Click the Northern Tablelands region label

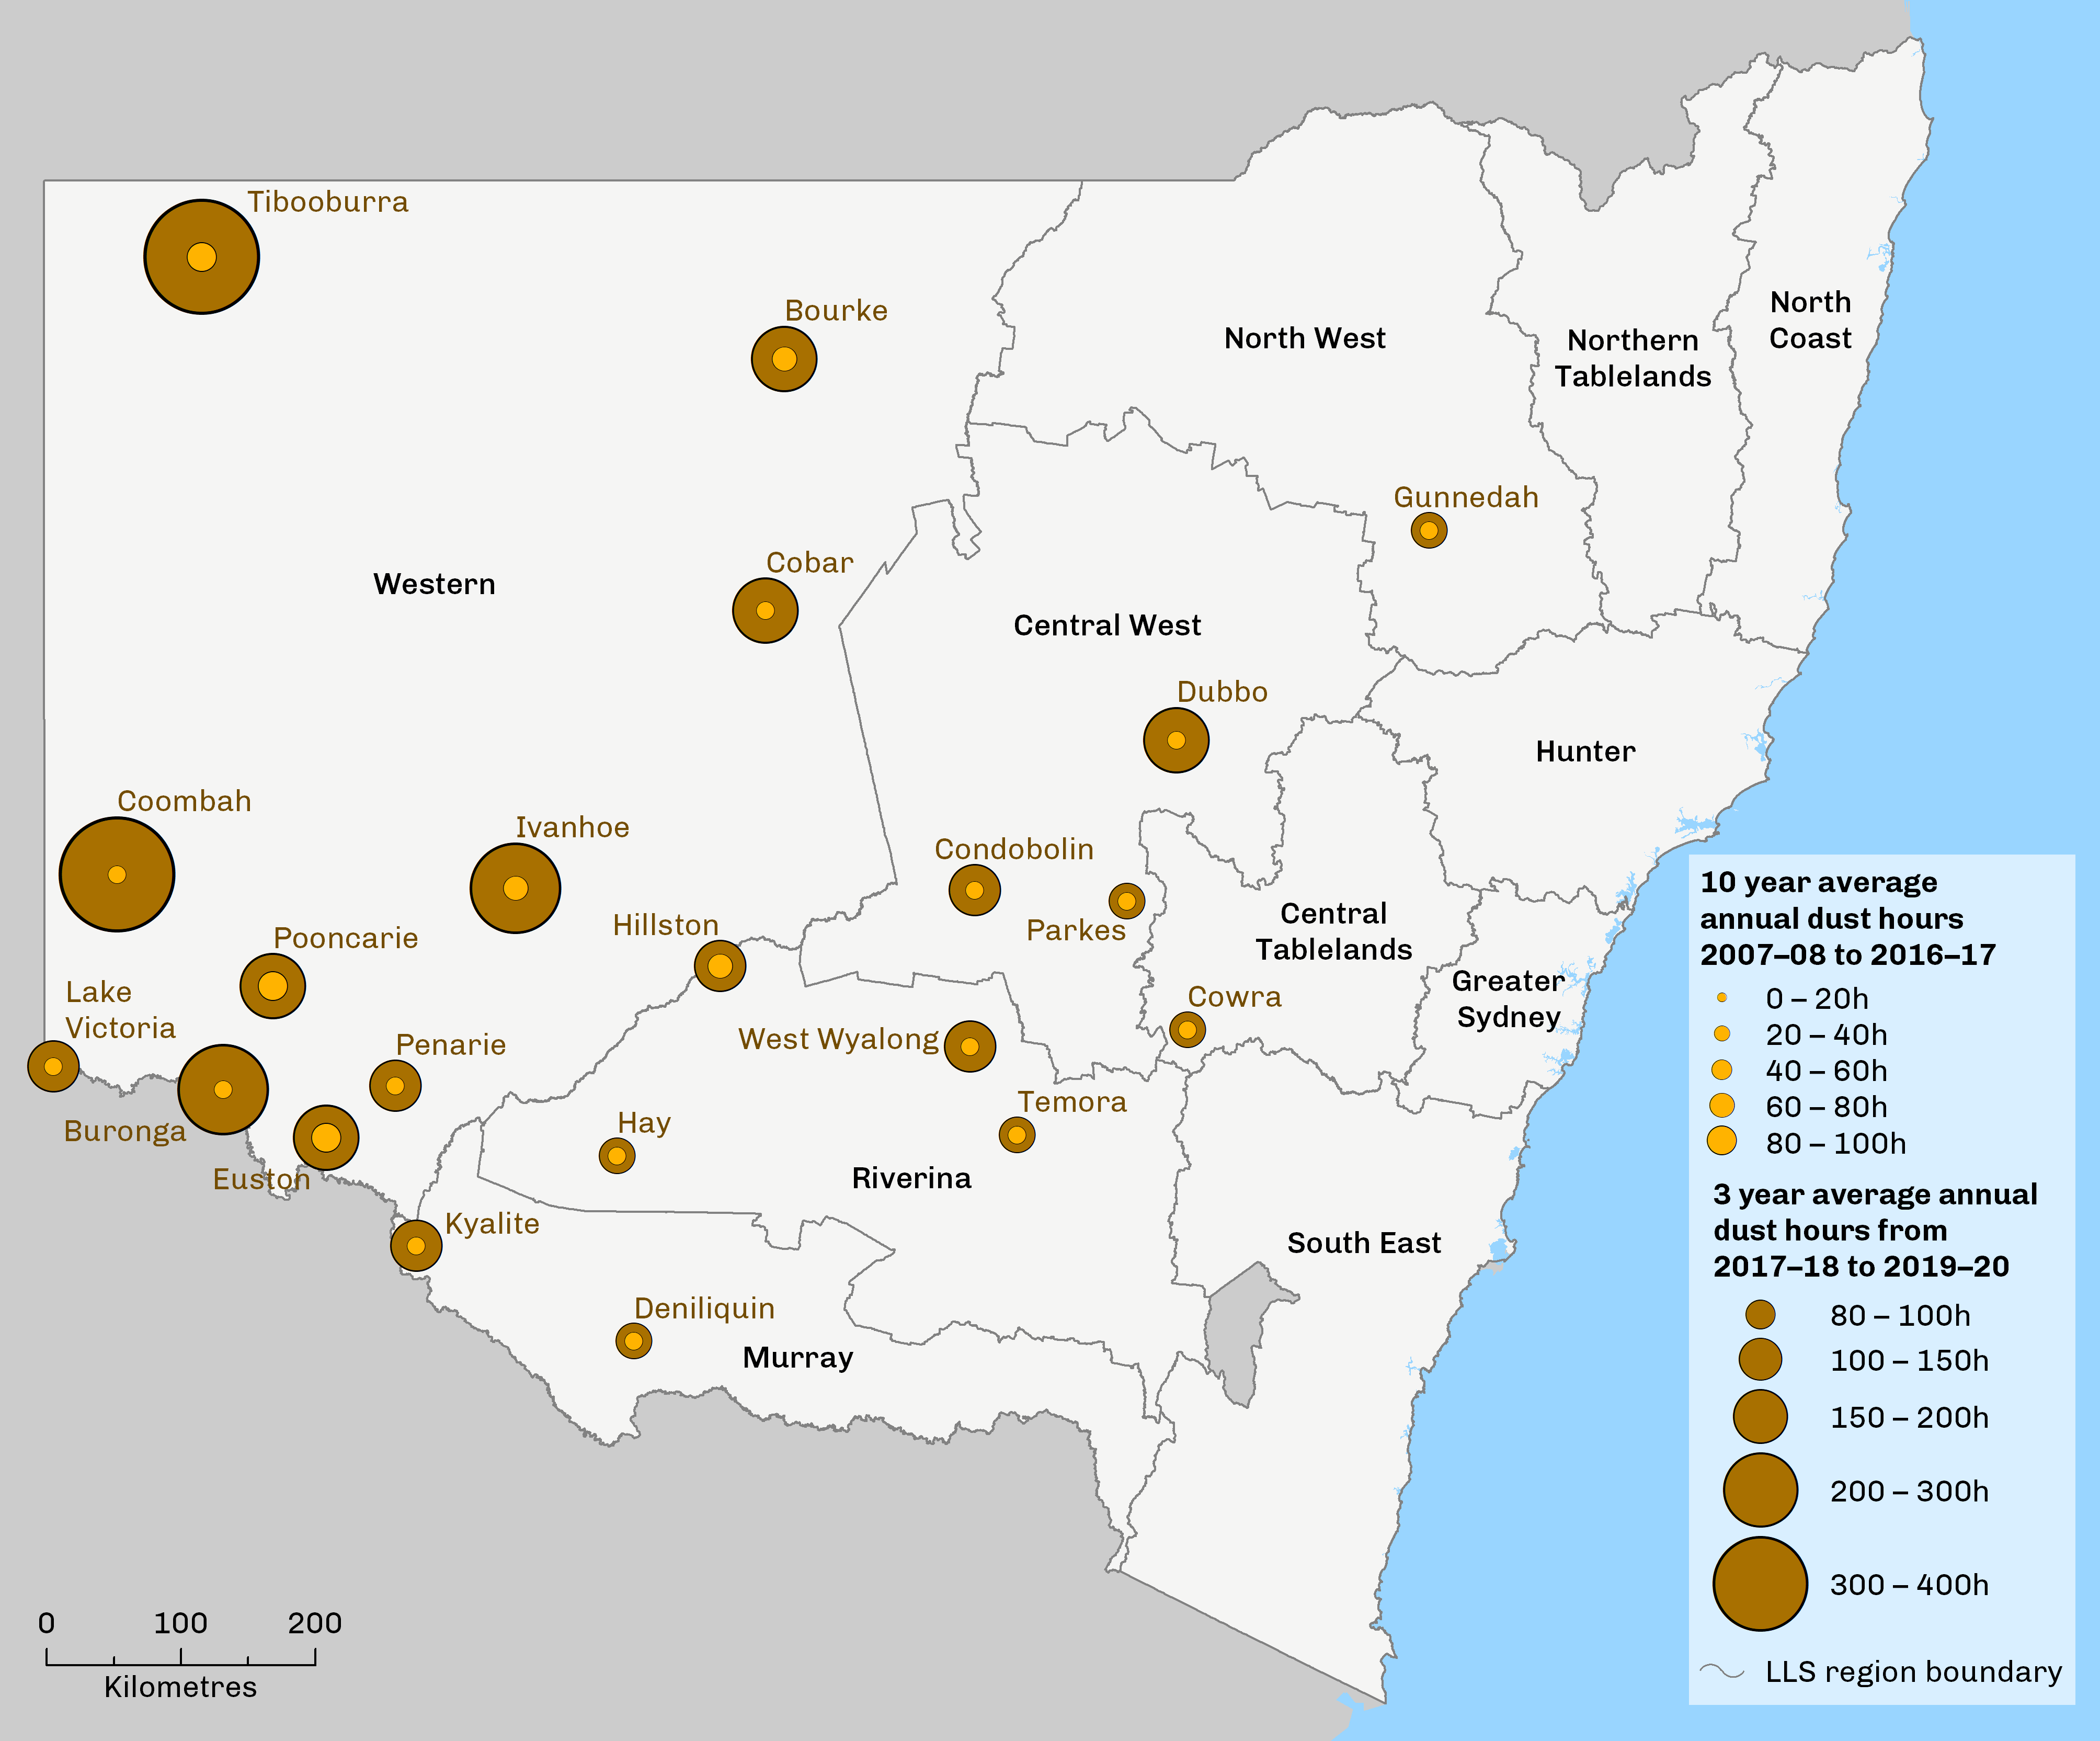click(x=1633, y=358)
